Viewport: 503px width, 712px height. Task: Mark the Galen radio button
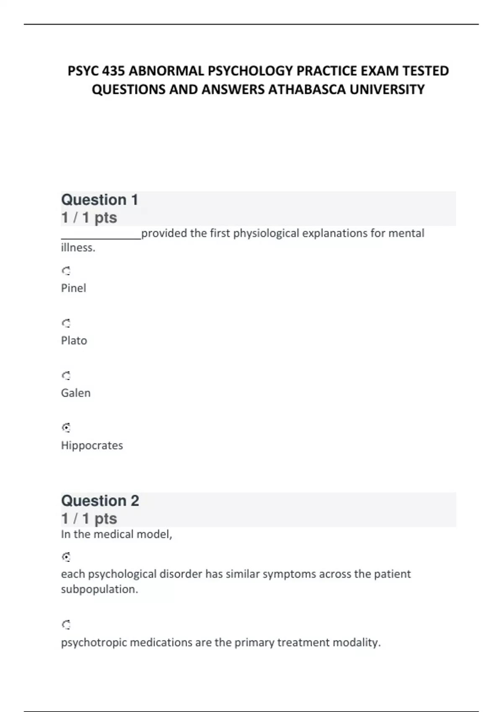click(x=66, y=376)
